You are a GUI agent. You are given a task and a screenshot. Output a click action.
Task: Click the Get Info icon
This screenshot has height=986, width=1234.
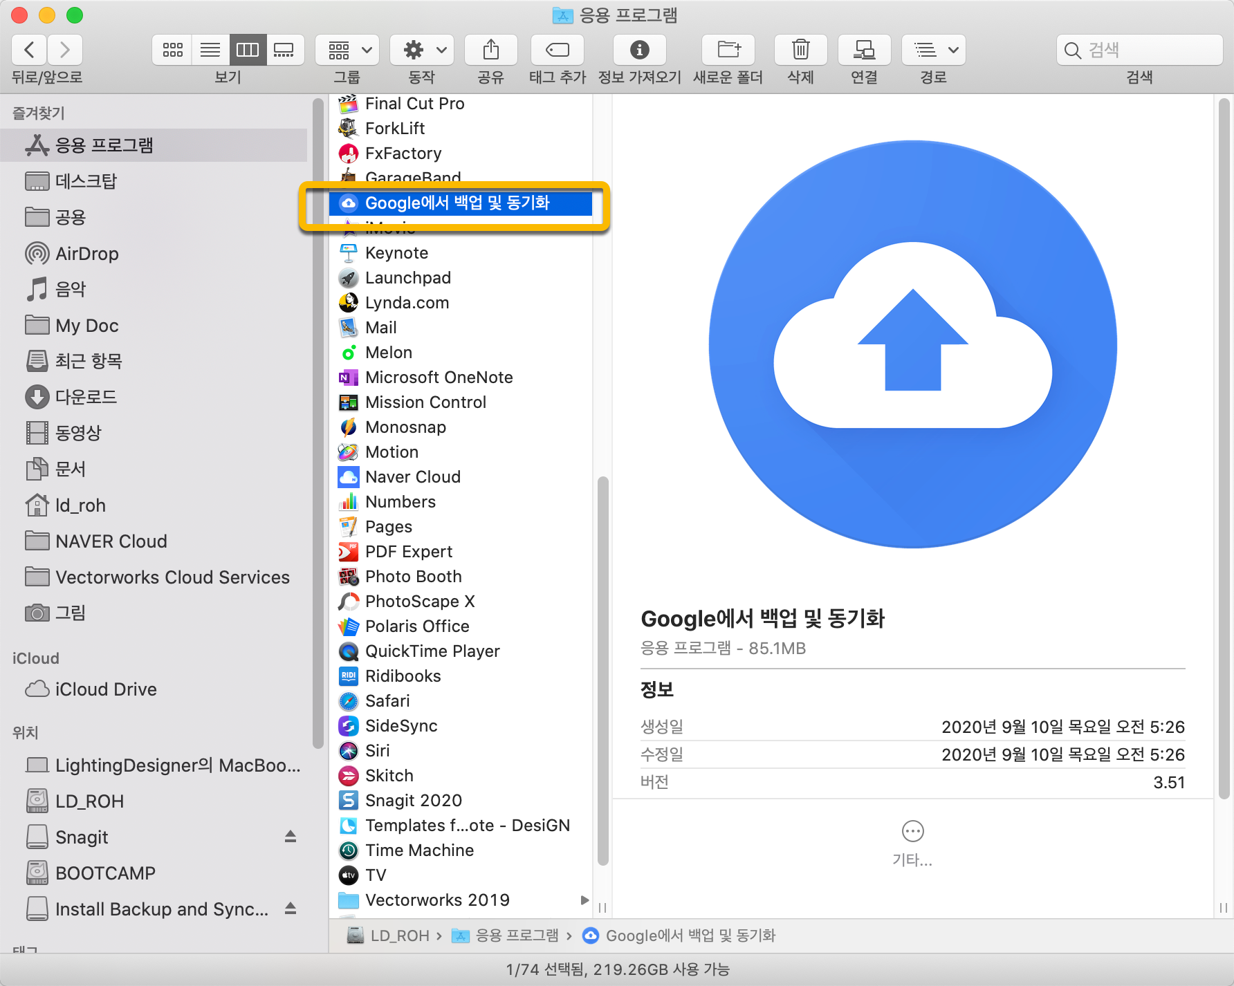(x=640, y=50)
